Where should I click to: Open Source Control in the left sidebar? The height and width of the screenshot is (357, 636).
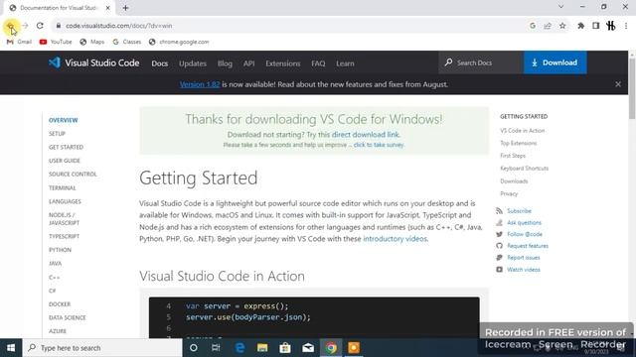[x=73, y=175]
